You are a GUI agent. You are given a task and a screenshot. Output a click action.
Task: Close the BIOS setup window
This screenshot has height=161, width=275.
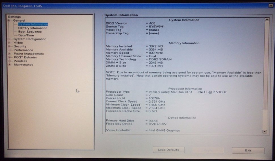coord(271,6)
